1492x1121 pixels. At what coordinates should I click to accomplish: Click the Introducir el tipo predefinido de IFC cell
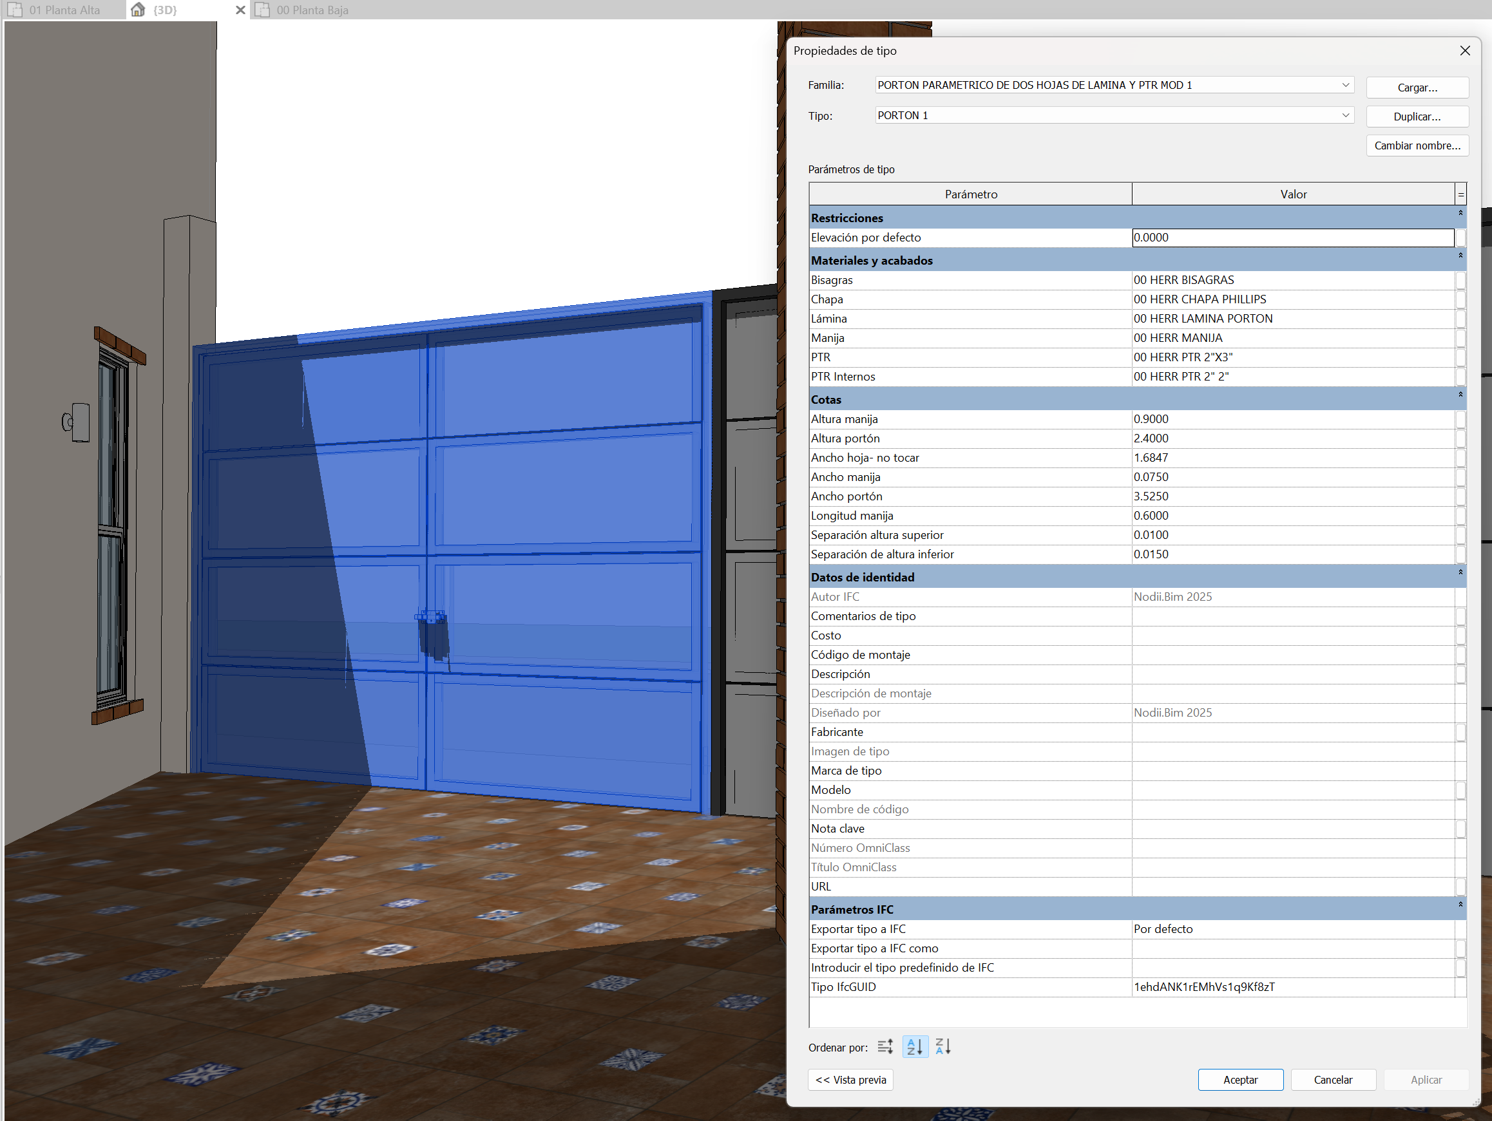1293,968
